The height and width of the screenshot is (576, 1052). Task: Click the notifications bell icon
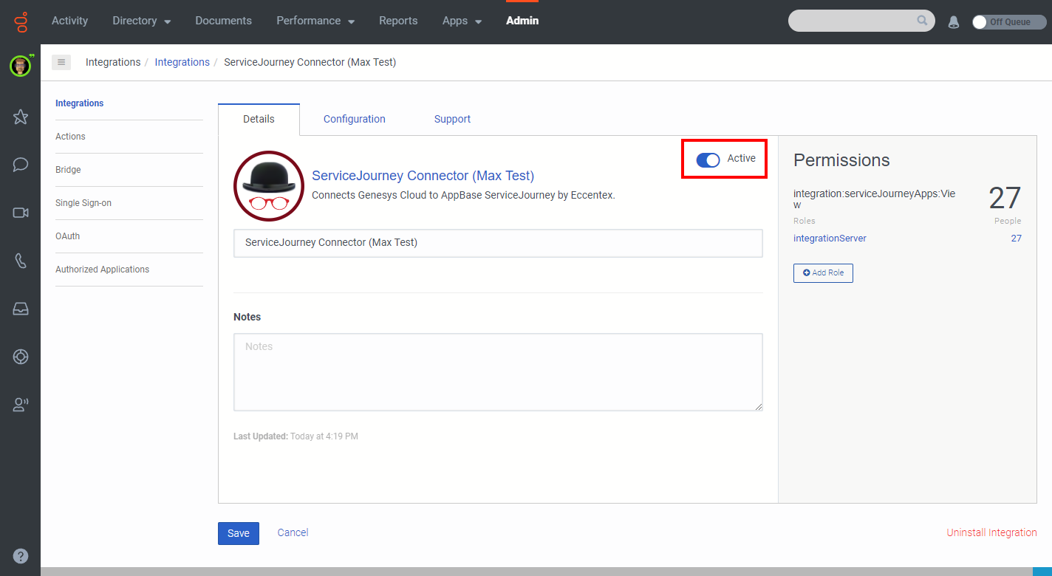(954, 22)
